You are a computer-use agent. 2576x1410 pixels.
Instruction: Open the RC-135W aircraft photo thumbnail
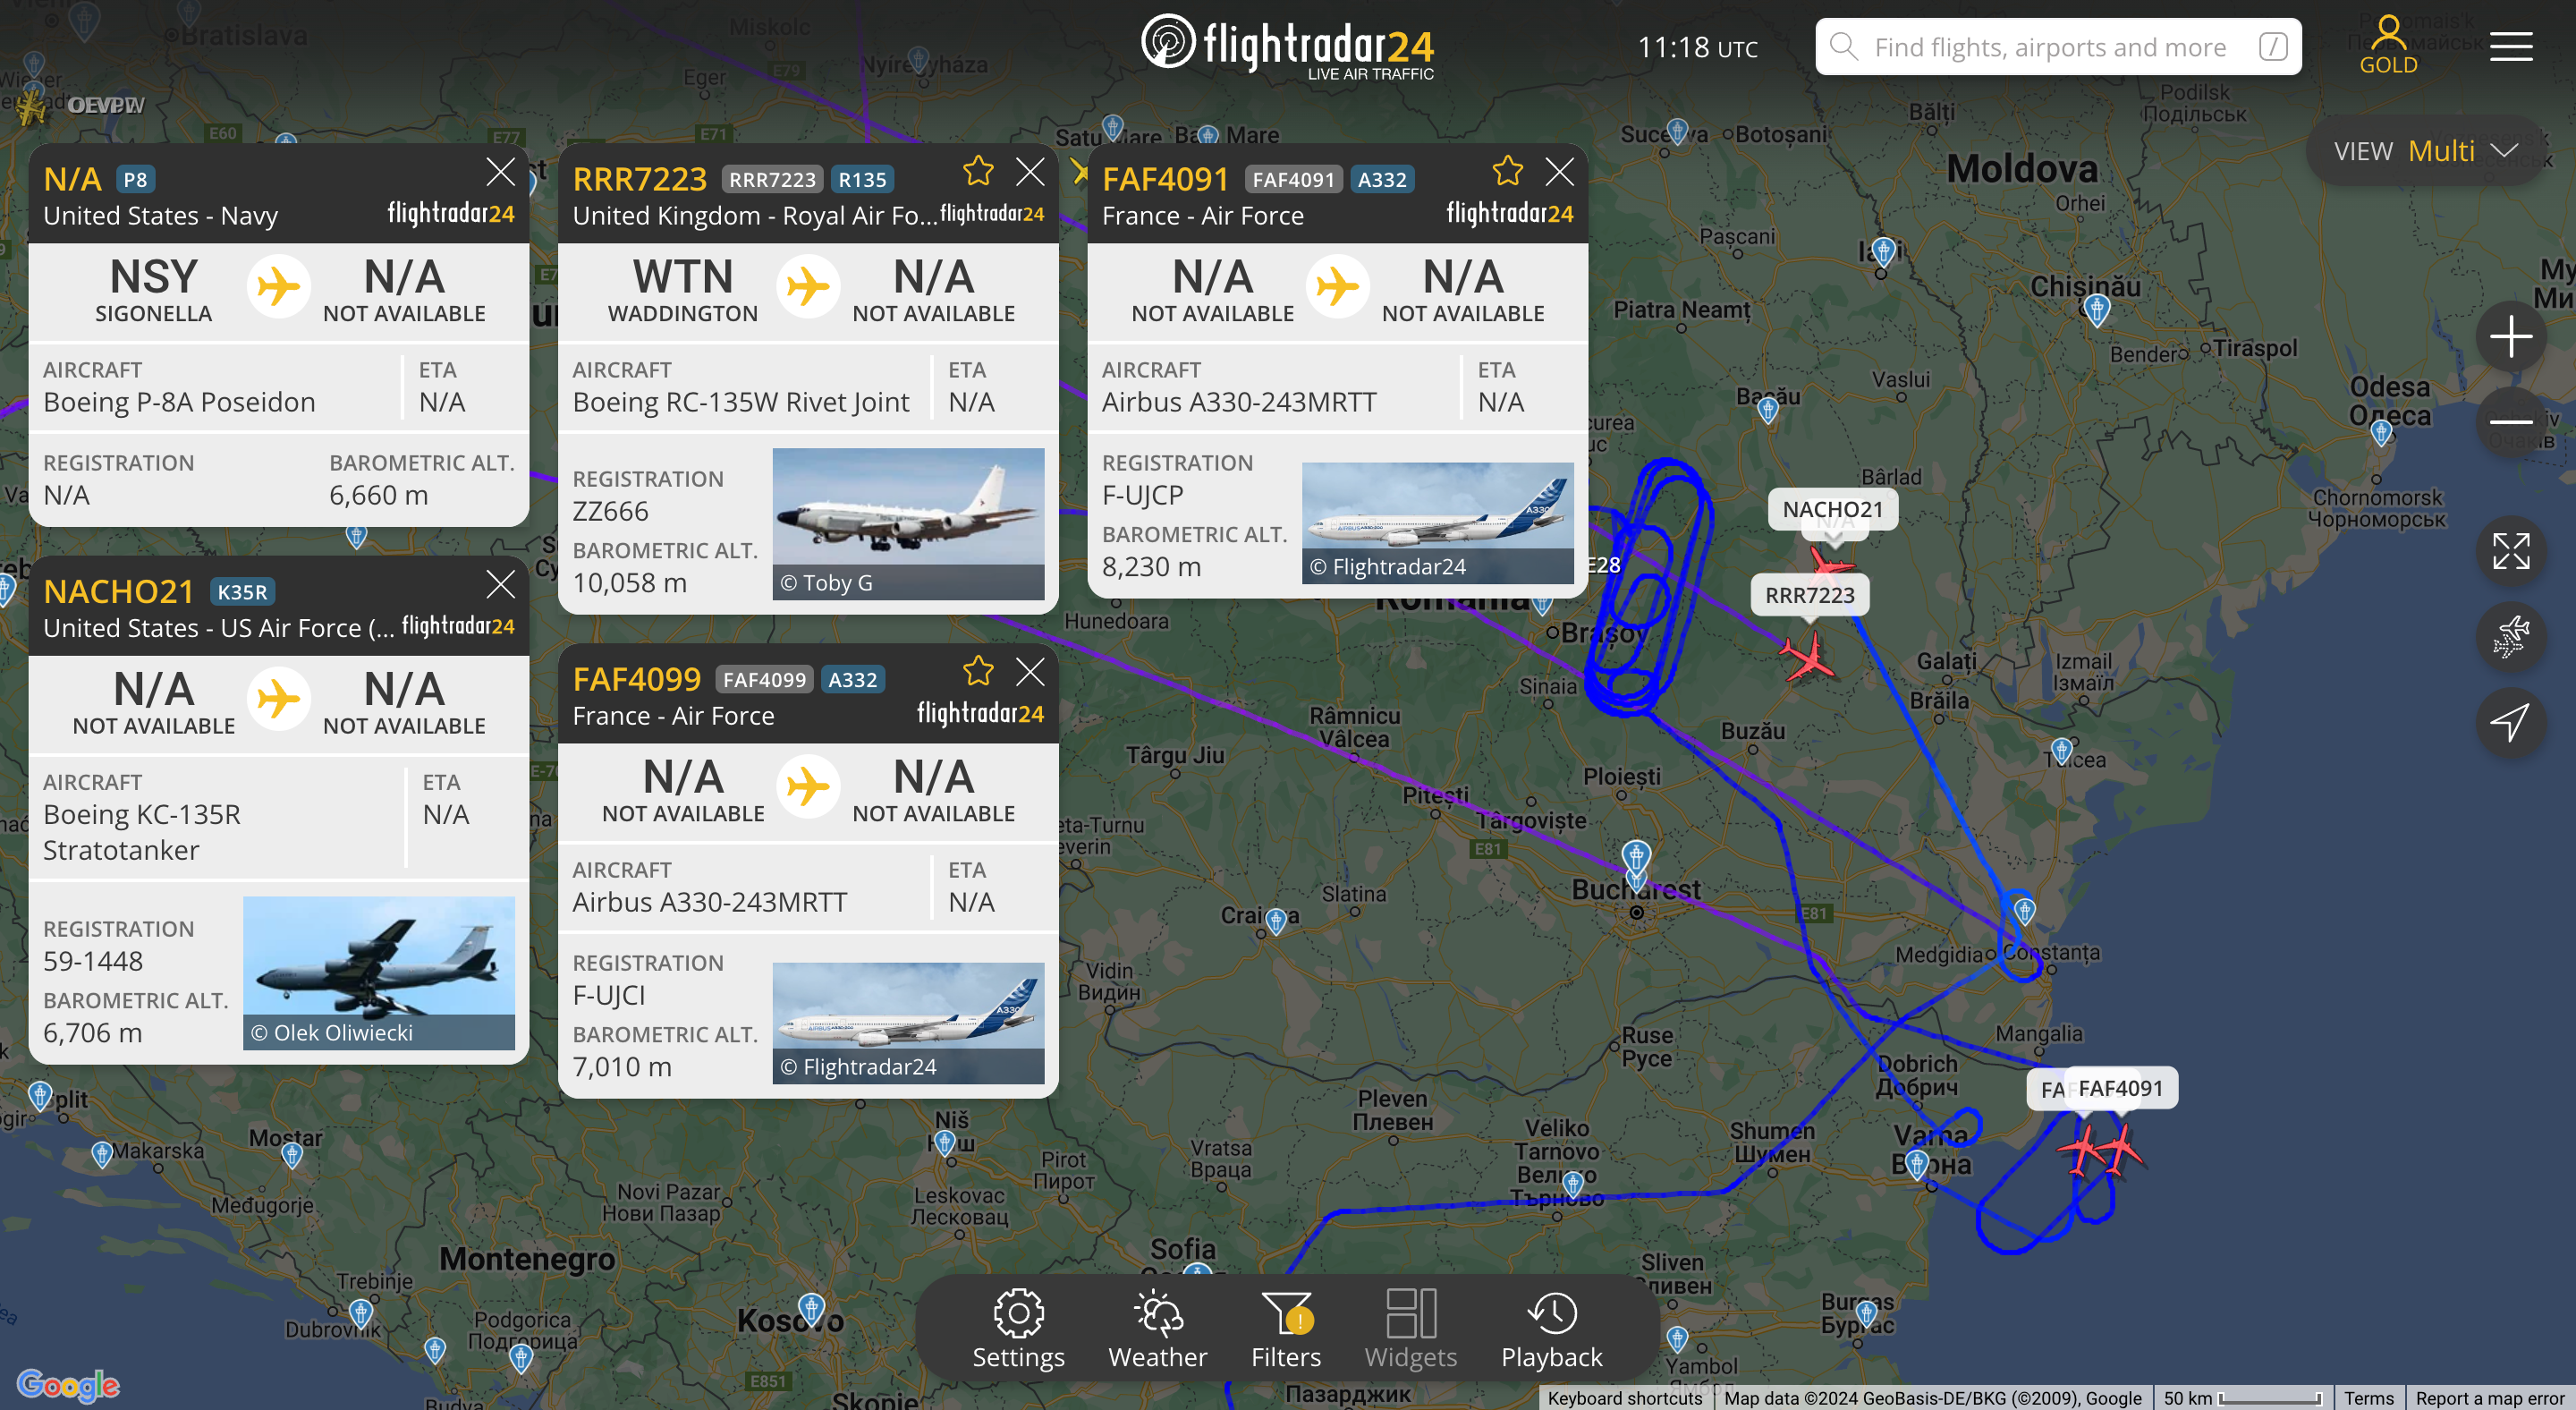pyautogui.click(x=908, y=524)
